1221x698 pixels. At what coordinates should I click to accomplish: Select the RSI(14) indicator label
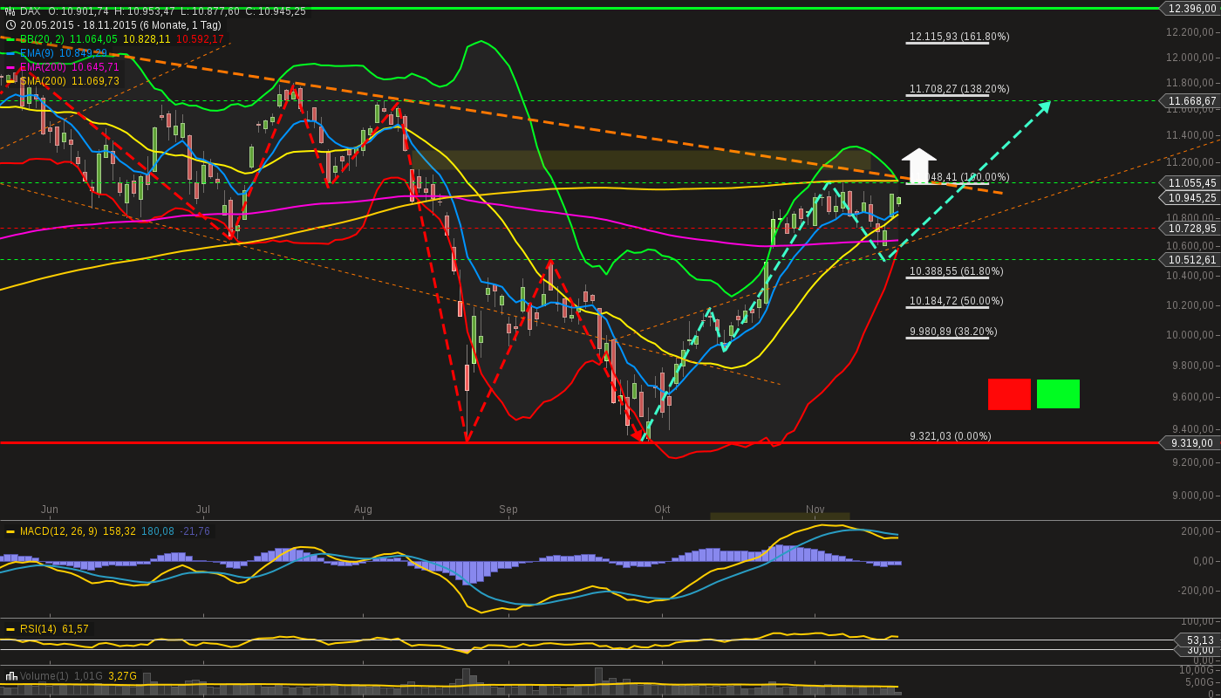[39, 629]
